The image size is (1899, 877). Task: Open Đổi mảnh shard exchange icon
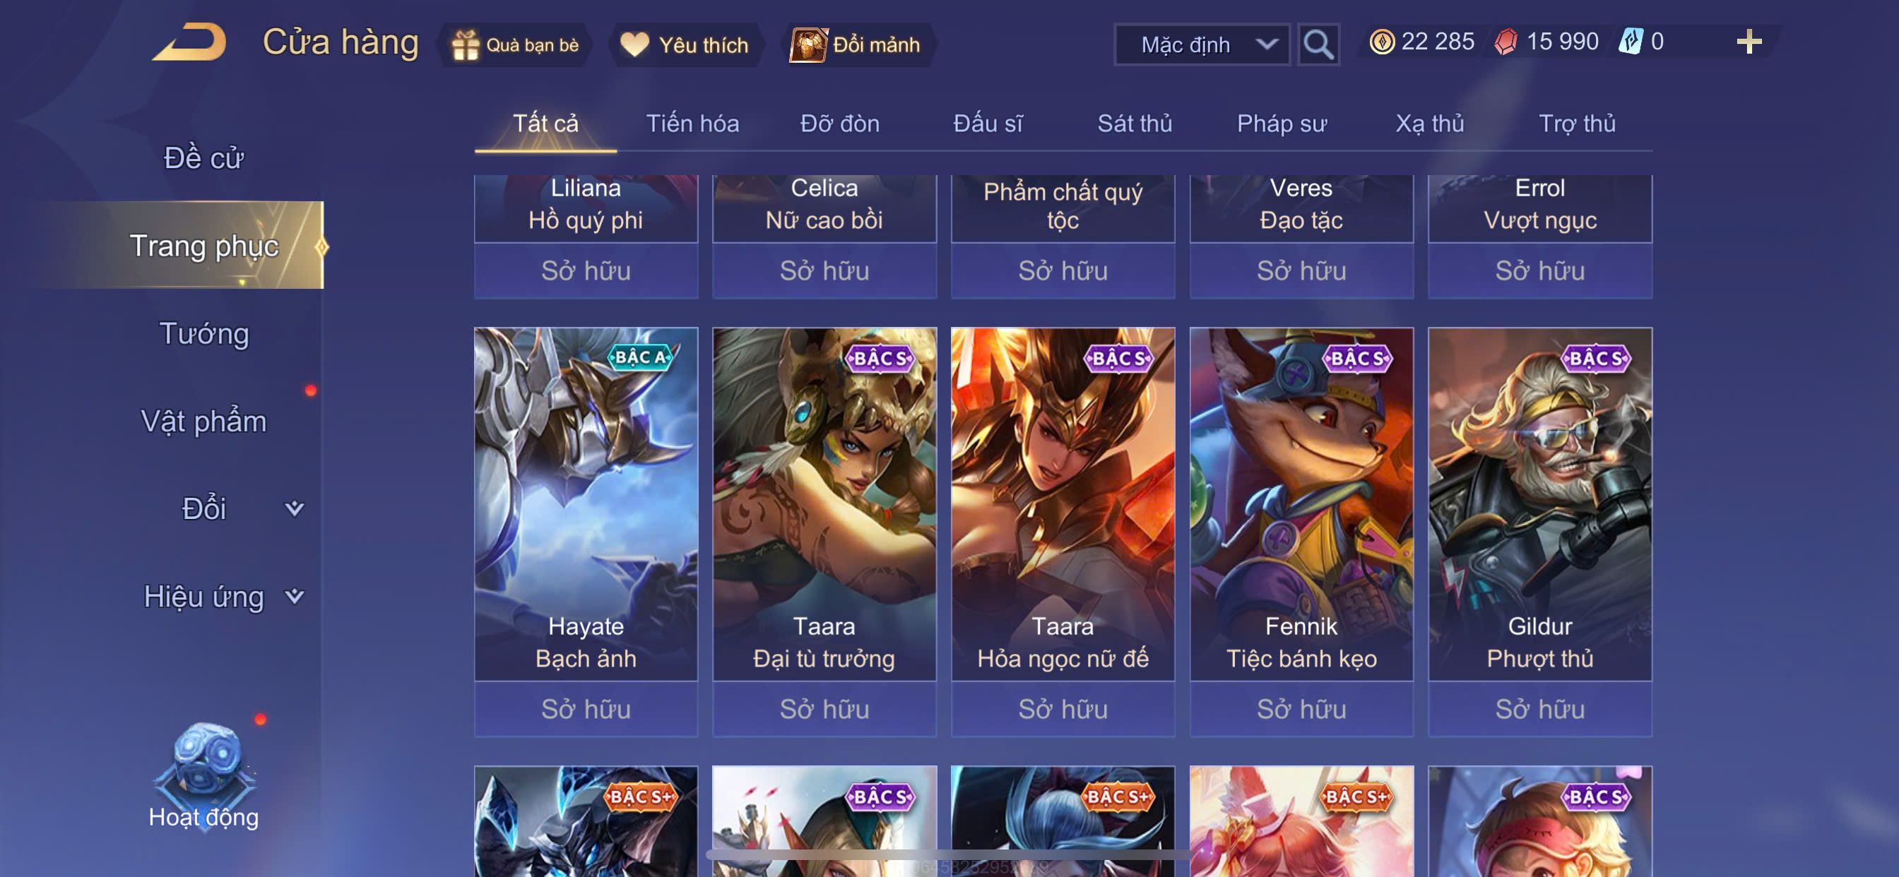click(x=808, y=45)
